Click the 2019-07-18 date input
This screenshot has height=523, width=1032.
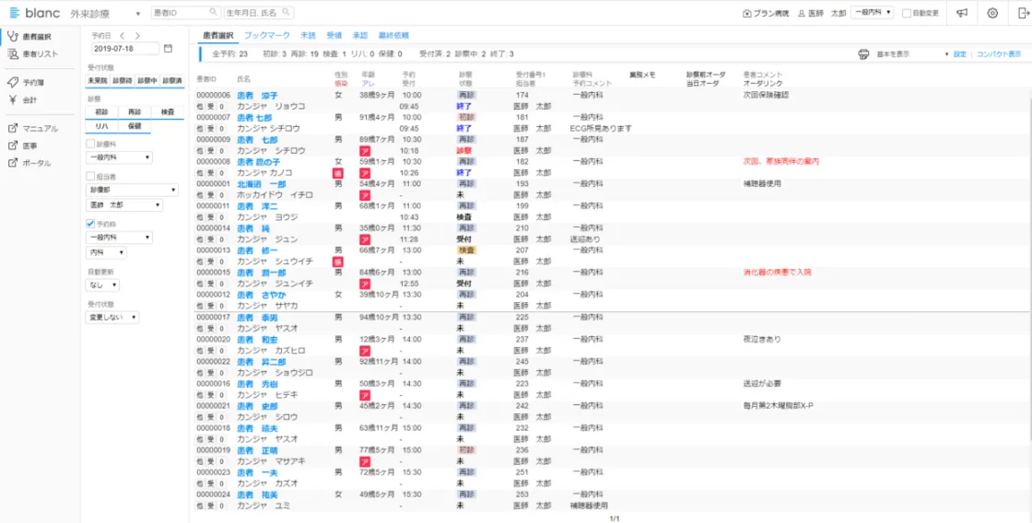coord(125,48)
